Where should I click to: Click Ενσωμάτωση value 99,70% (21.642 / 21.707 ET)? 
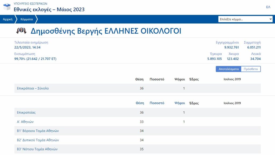click(x=35, y=59)
